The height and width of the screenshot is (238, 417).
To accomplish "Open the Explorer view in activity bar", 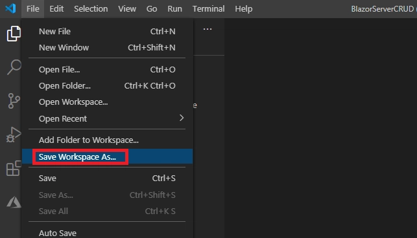I will click(x=14, y=34).
